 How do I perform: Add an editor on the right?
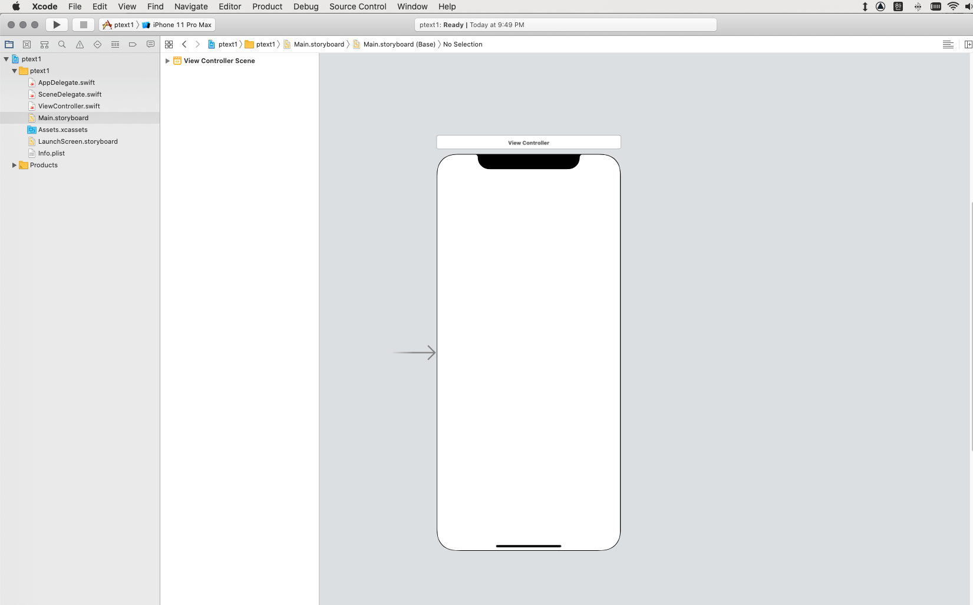click(968, 44)
